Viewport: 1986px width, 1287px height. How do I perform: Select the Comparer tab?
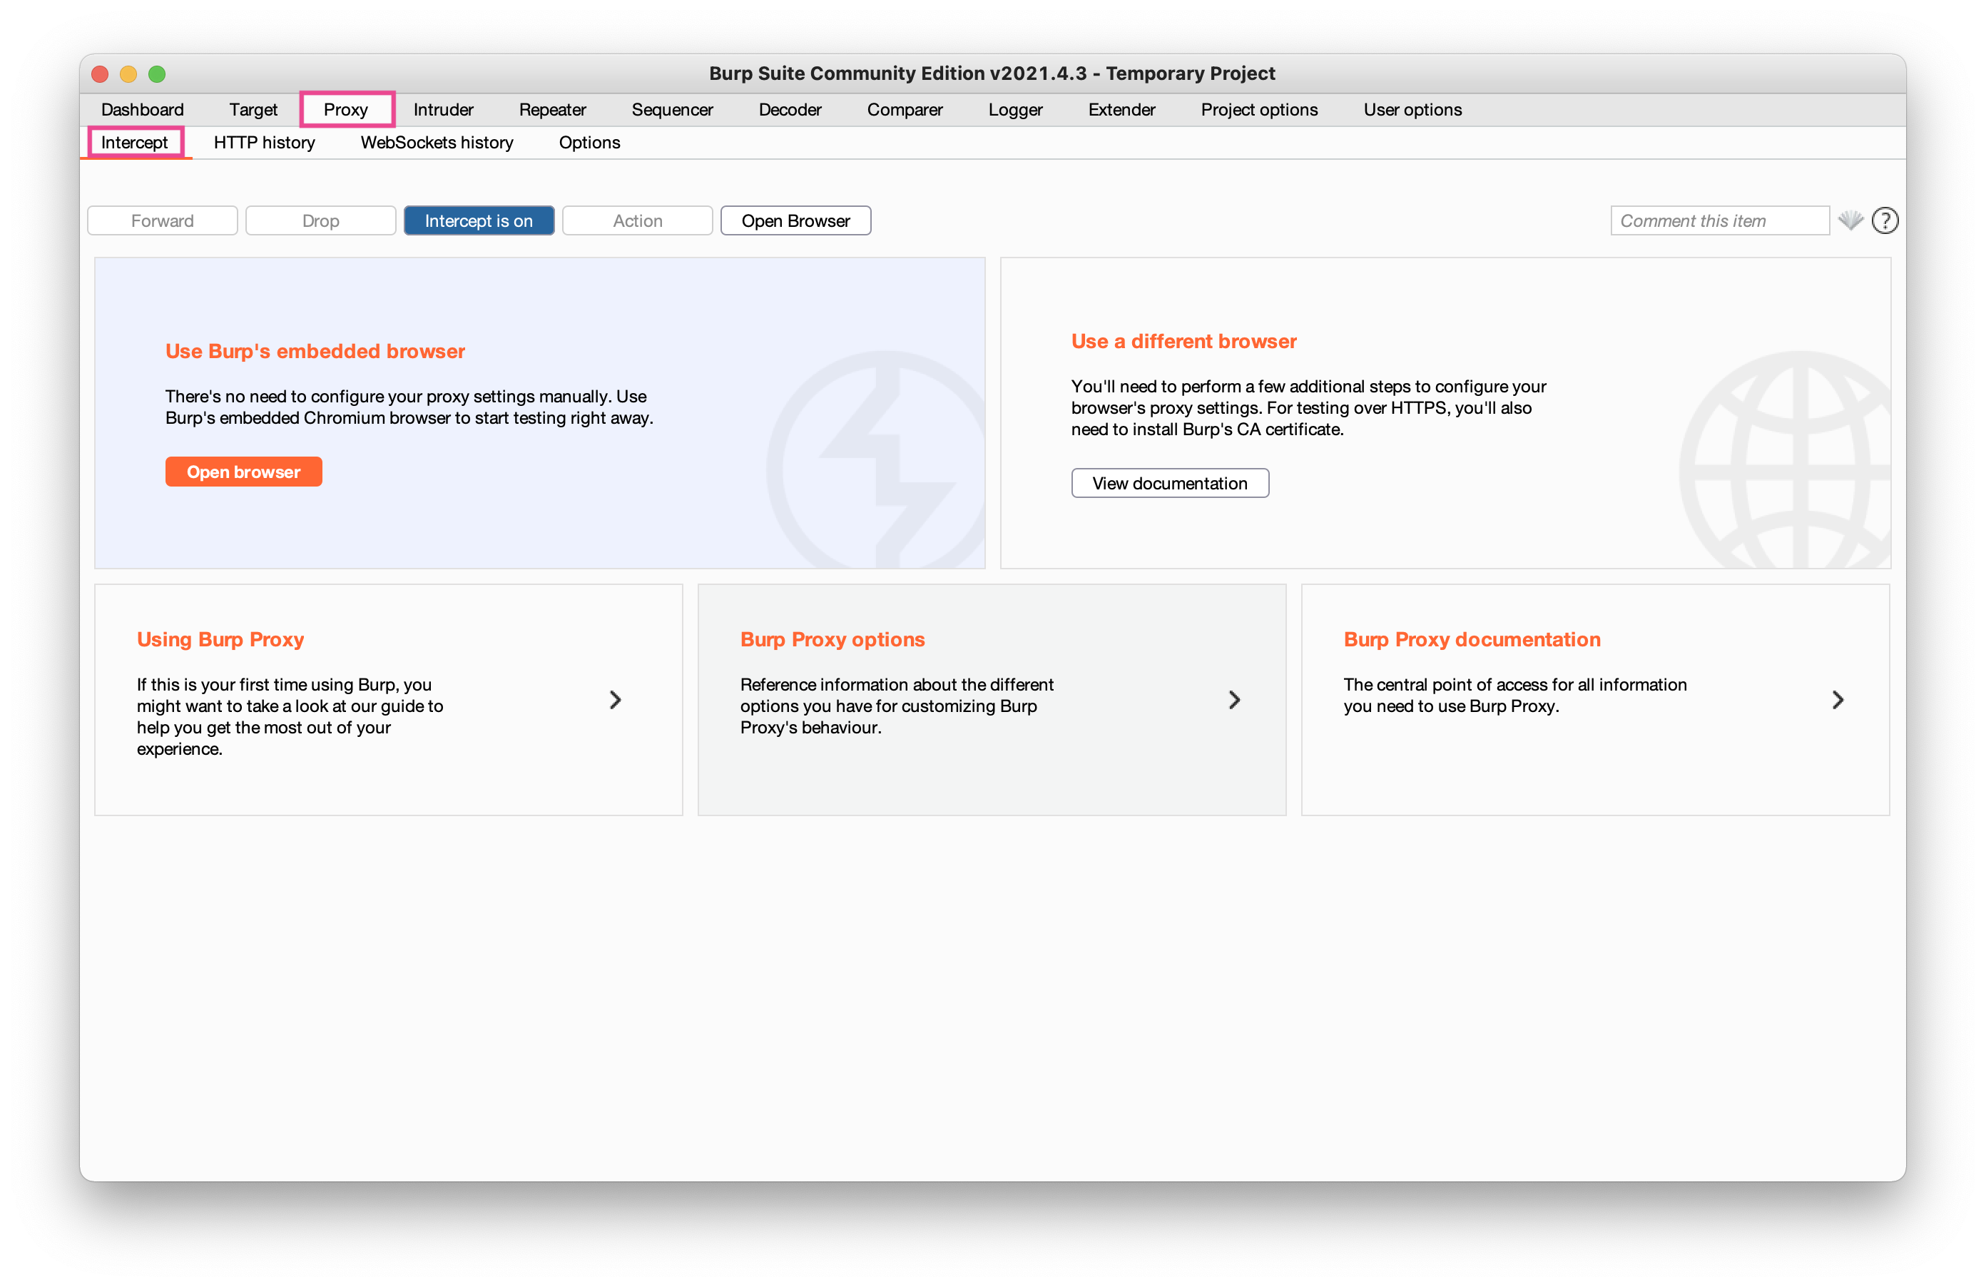pyautogui.click(x=905, y=109)
